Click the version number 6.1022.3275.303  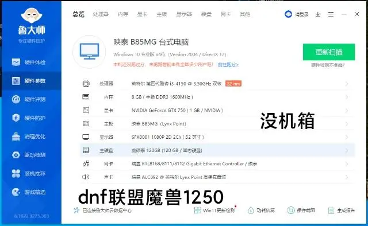(32, 216)
